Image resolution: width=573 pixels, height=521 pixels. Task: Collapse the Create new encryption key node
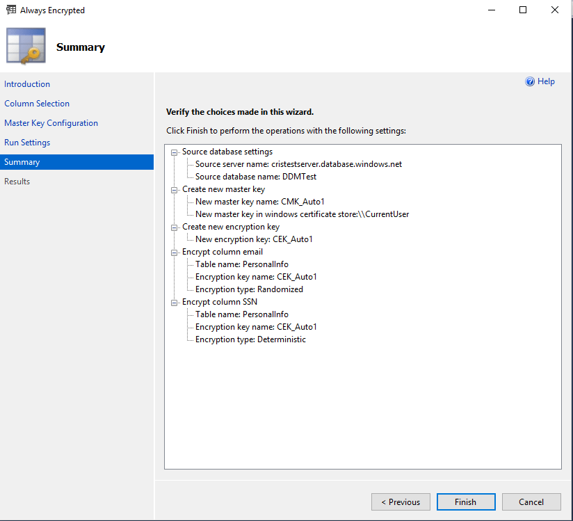(x=174, y=227)
